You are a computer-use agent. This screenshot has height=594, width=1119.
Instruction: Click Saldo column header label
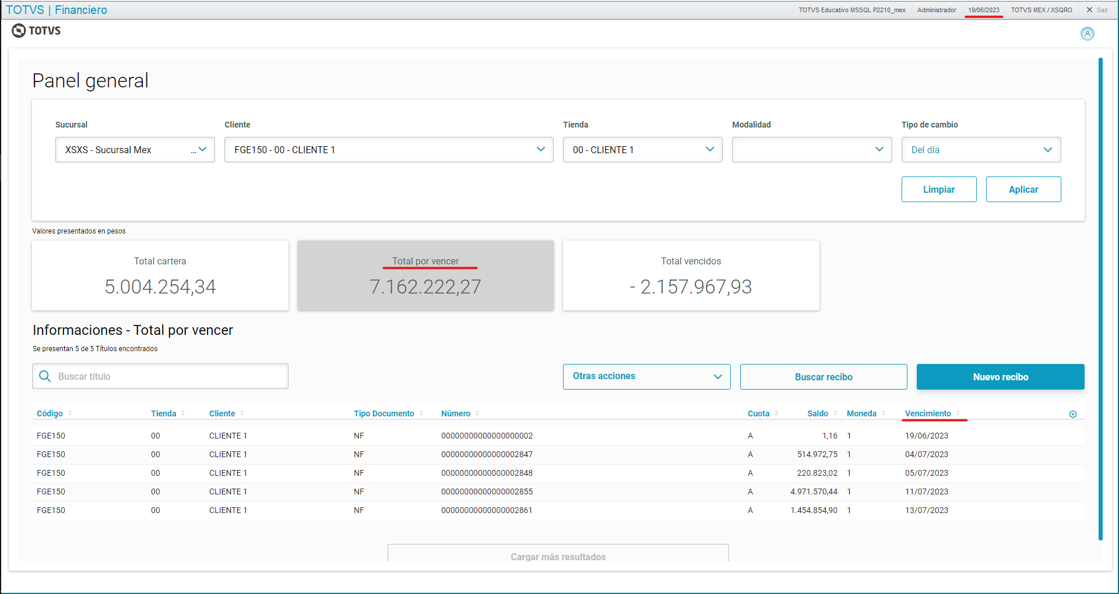(x=818, y=413)
